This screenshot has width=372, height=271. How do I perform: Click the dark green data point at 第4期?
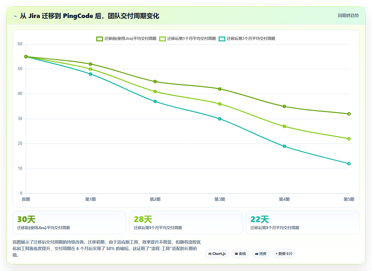pyautogui.click(x=284, y=107)
